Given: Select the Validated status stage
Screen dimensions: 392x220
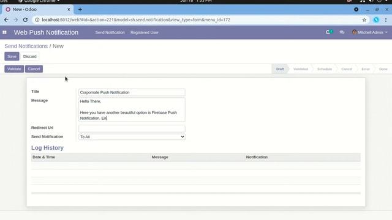Looking at the screenshot, I should (x=301, y=69).
